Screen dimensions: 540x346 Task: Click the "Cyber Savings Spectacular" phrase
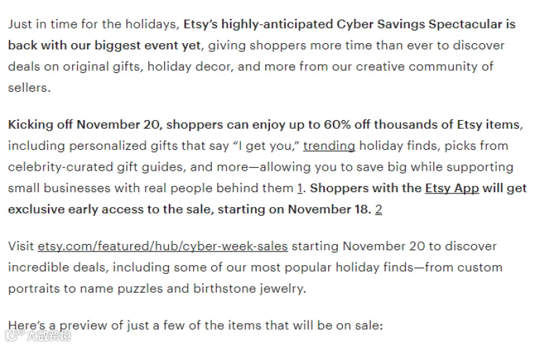point(419,24)
